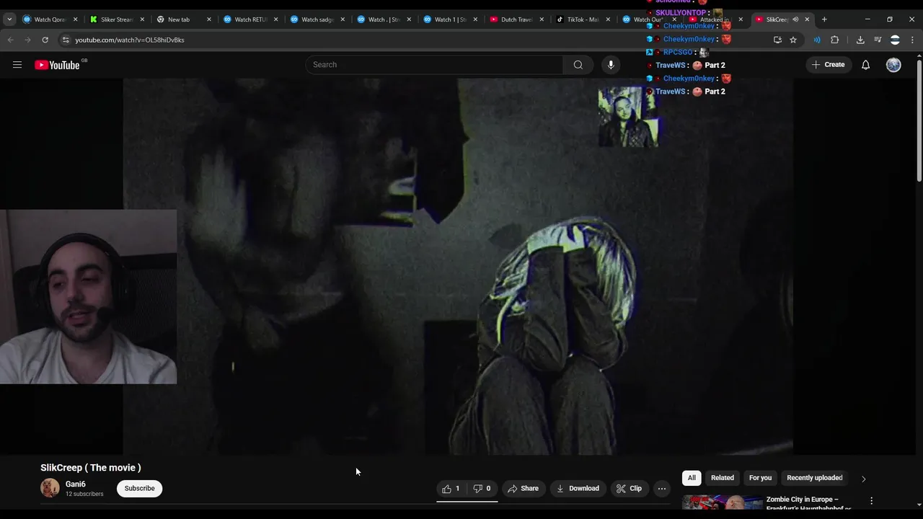Viewport: 923px width, 519px height.
Task: Close the New tab tab
Action: tap(209, 19)
